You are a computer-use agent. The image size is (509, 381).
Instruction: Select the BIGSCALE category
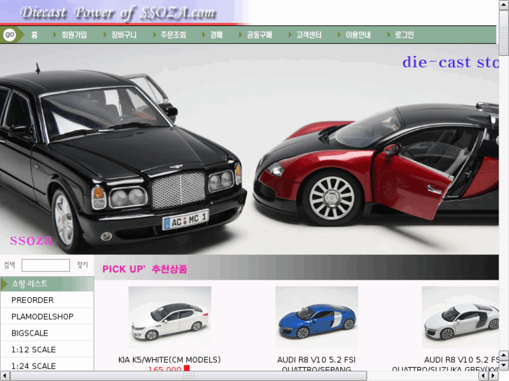(x=29, y=333)
